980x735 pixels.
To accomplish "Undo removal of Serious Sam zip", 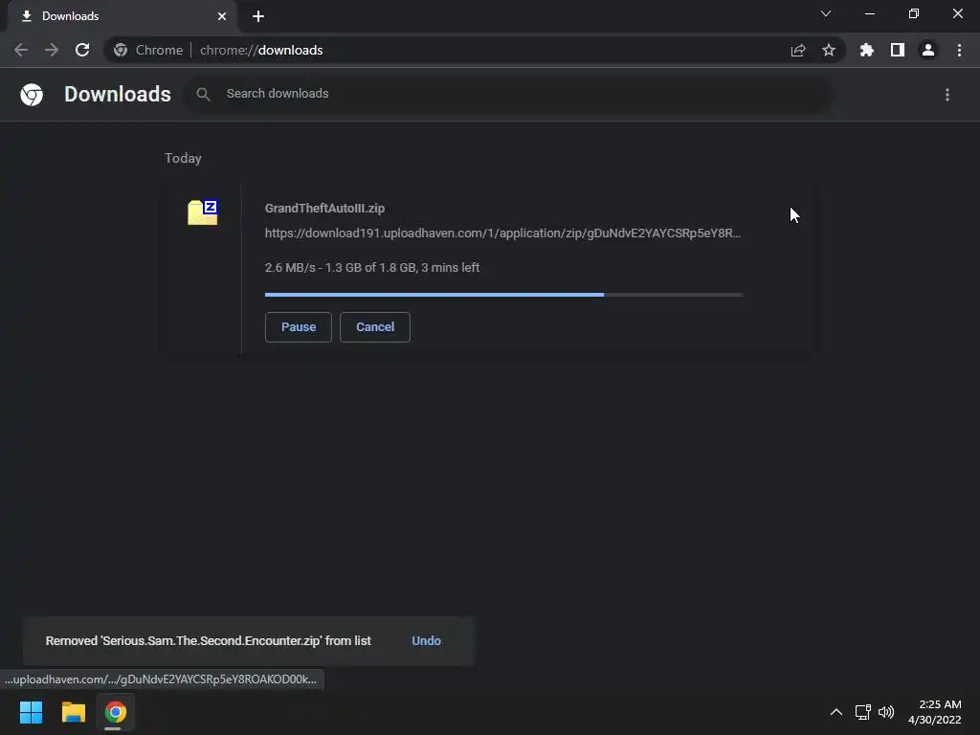I will click(426, 640).
